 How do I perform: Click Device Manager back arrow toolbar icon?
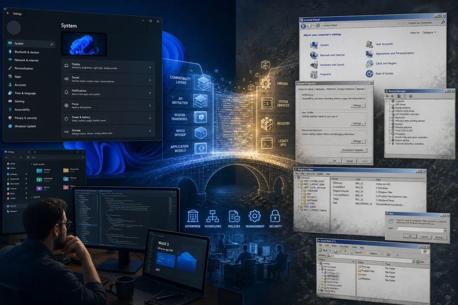(x=387, y=96)
